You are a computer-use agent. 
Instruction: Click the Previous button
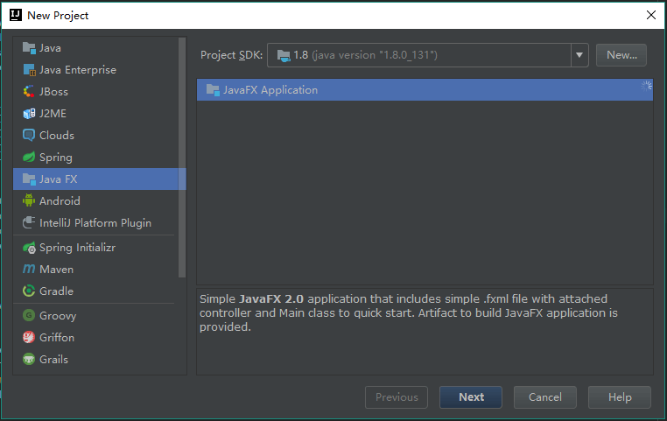(397, 397)
